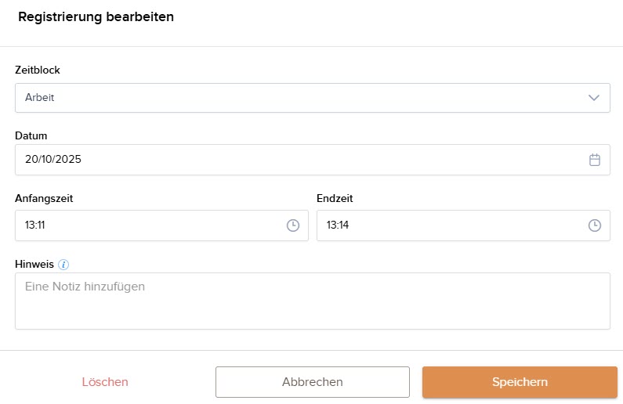This screenshot has height=404, width=623.
Task: Click the Zeitblock label
Action: click(x=38, y=70)
